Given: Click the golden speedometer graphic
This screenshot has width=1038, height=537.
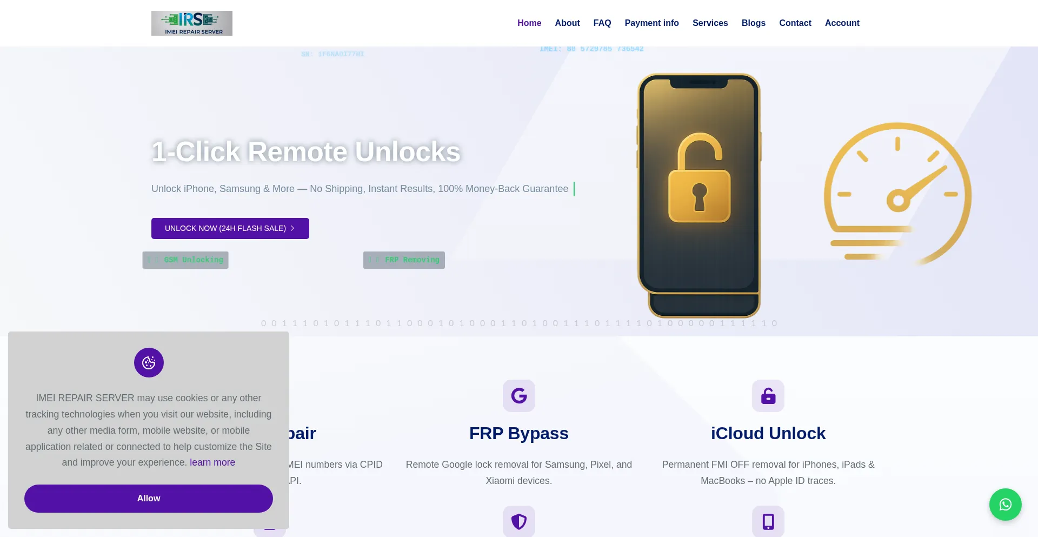Looking at the screenshot, I should click(x=897, y=194).
